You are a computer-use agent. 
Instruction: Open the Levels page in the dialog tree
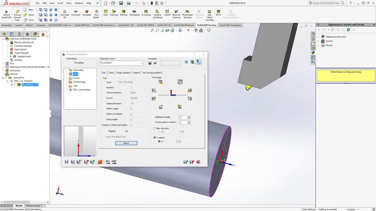(76, 78)
